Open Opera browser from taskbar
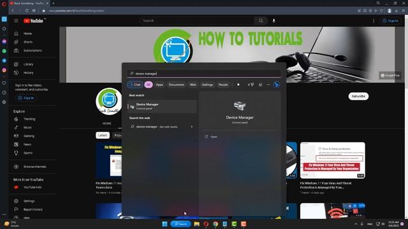This screenshot has height=229, width=408. 206,224
